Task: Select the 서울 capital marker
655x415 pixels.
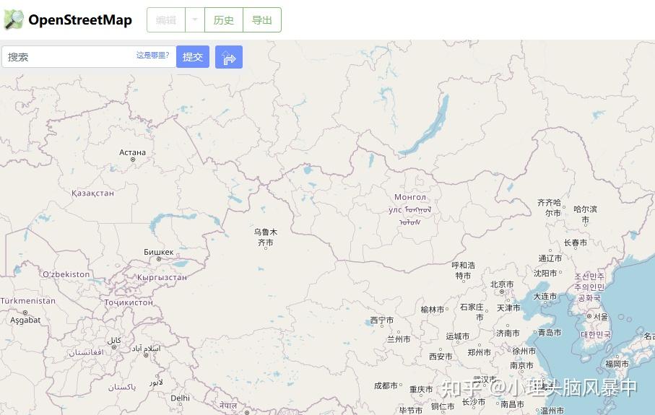Action: [589, 316]
